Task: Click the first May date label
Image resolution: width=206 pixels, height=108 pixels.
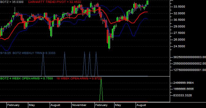Action: pyautogui.click(x=32, y=105)
